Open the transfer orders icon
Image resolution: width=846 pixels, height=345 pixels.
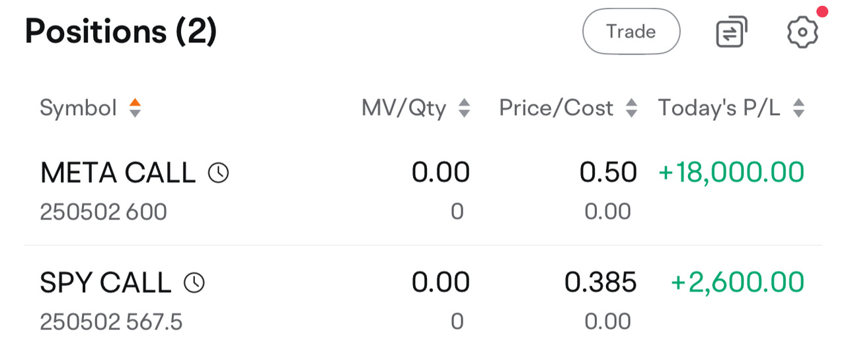(732, 32)
